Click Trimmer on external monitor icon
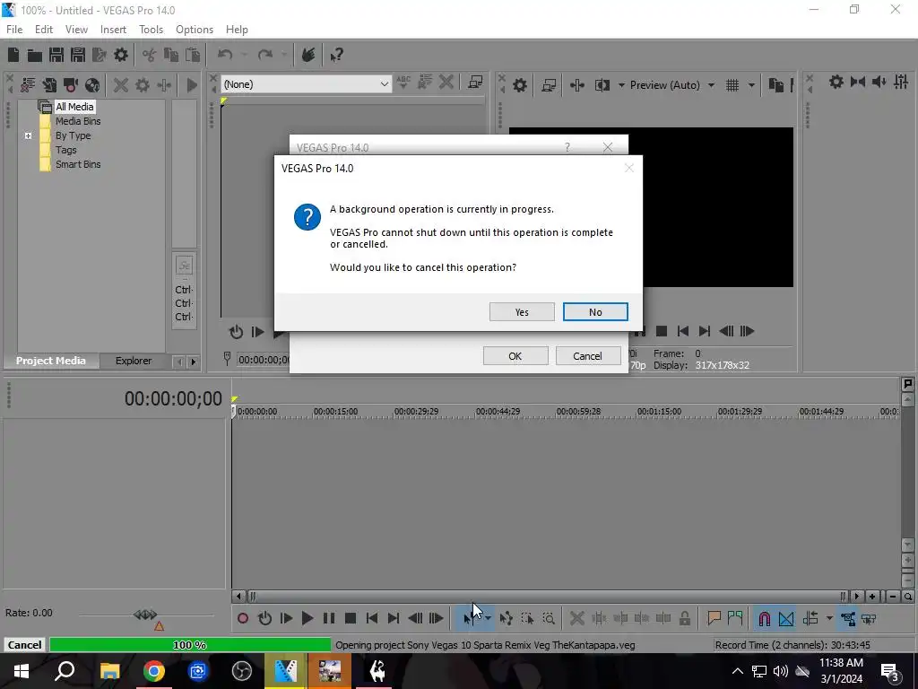The image size is (918, 689). point(475,82)
